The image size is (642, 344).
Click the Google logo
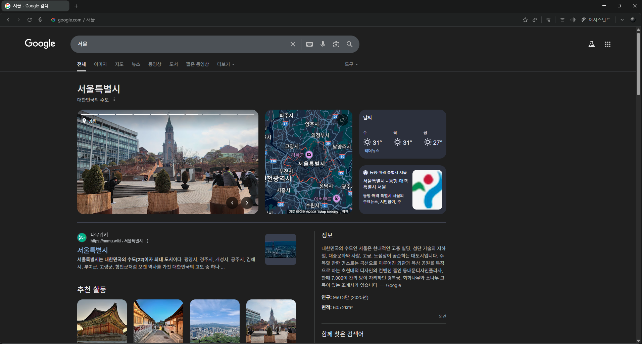(40, 44)
